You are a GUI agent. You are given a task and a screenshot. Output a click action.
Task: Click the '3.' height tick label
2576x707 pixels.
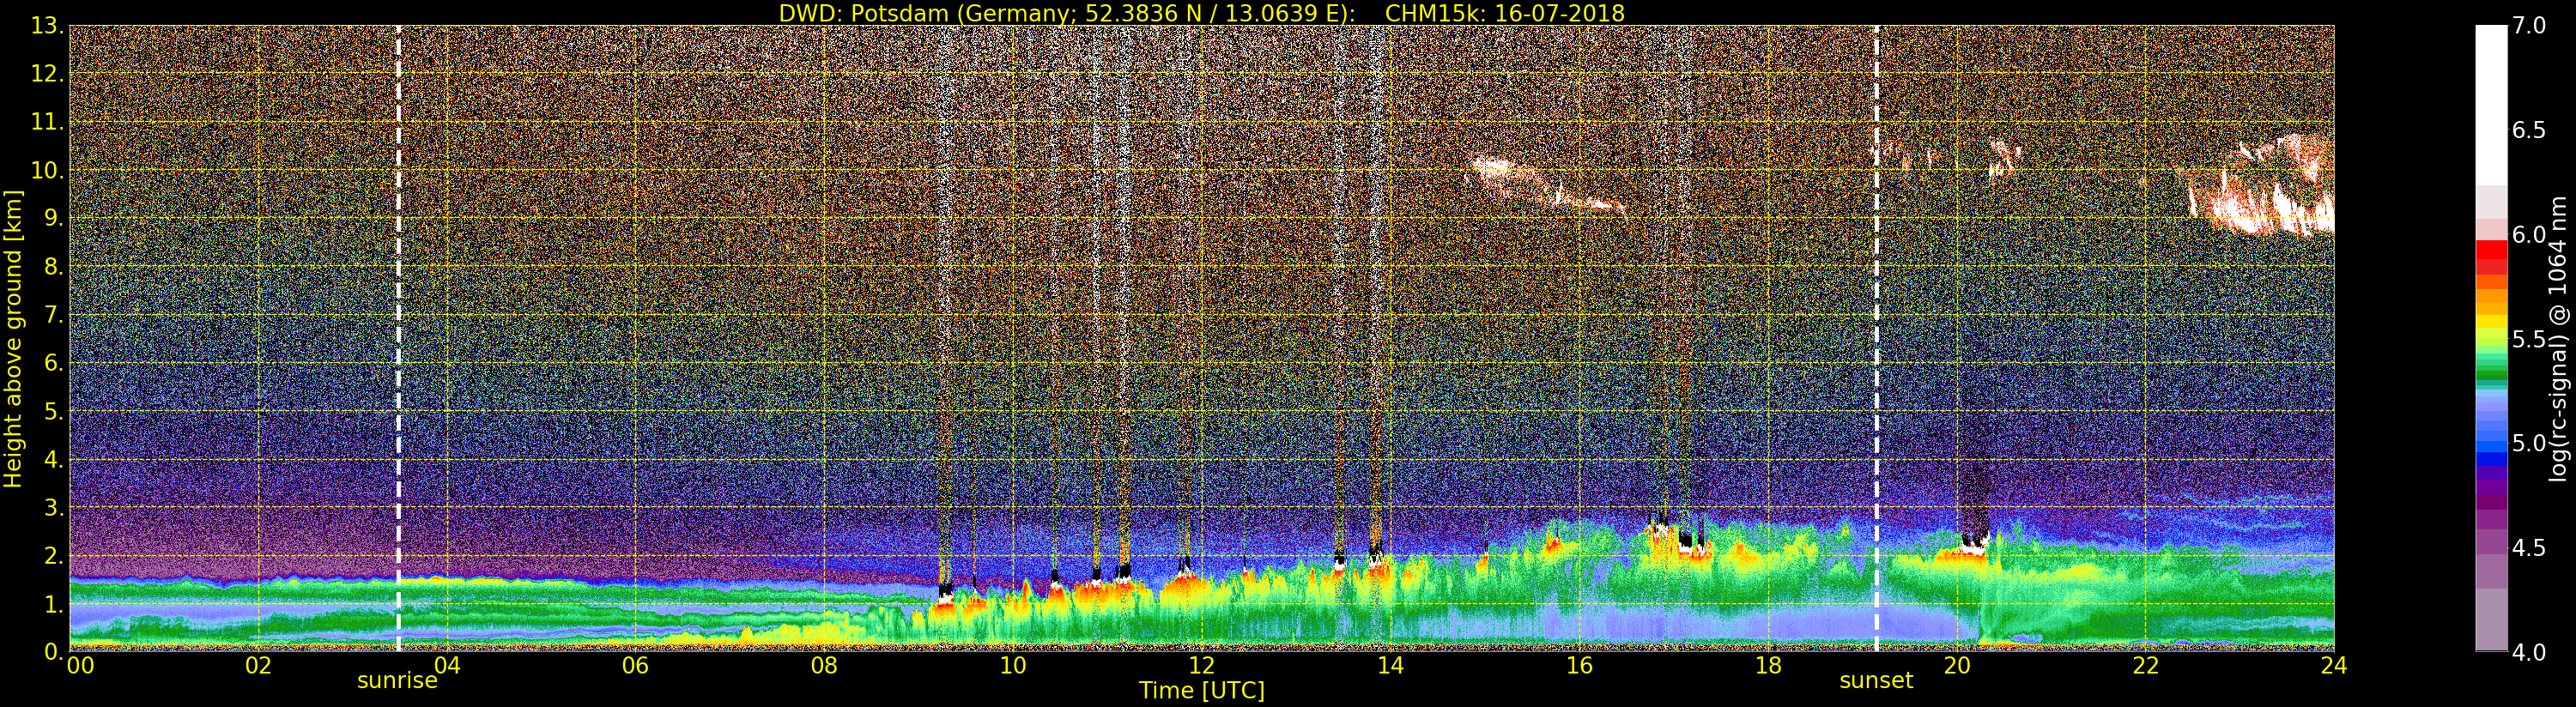[52, 507]
